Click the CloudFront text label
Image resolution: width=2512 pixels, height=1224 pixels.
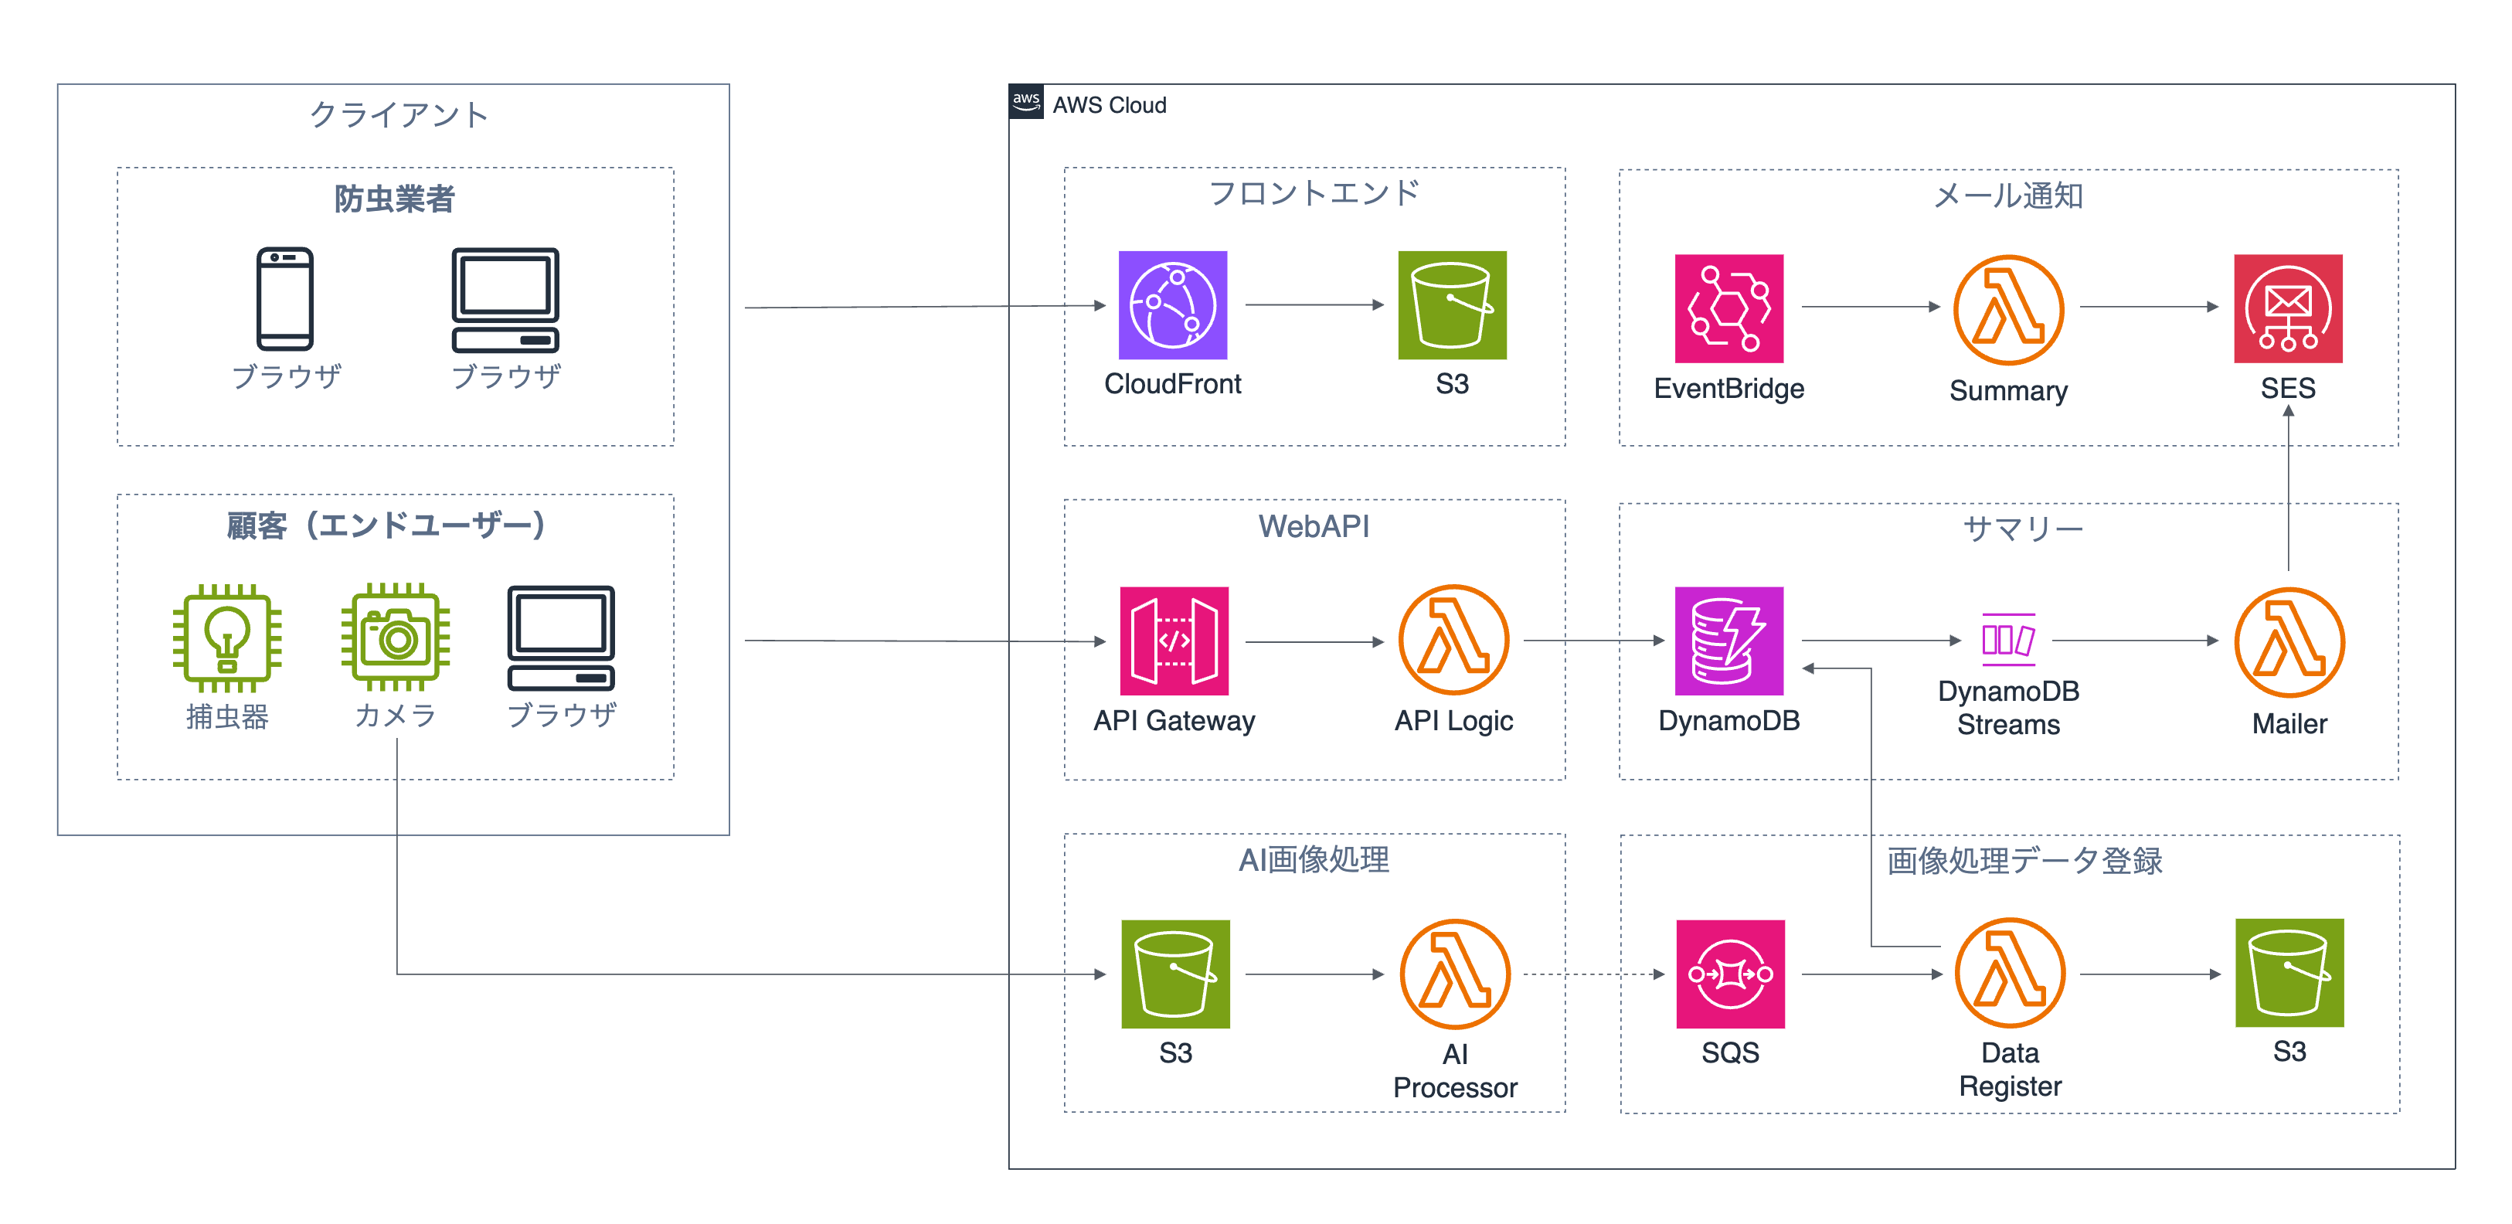pyautogui.click(x=1172, y=384)
